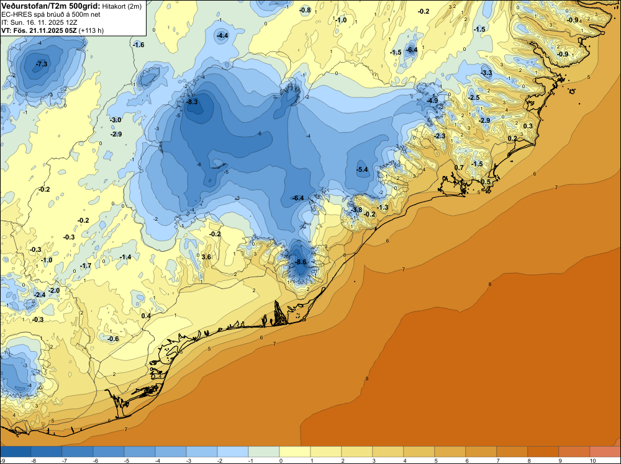Viewport: 621px width, 464px height.
Task: Click the -8.6 temperature value on the map
Action: coord(301,262)
